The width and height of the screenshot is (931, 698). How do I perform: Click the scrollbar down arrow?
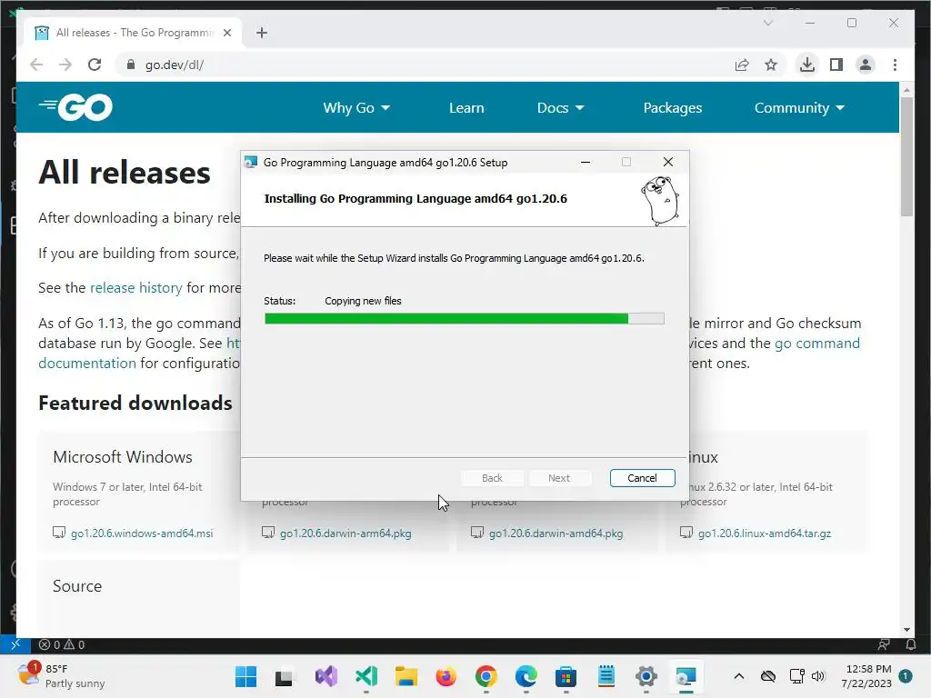906,630
